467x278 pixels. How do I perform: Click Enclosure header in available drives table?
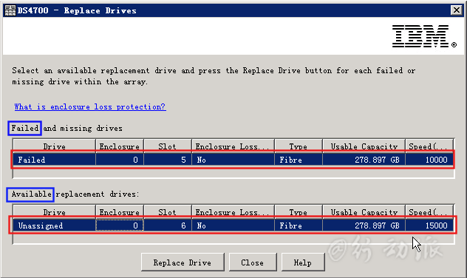pos(120,212)
